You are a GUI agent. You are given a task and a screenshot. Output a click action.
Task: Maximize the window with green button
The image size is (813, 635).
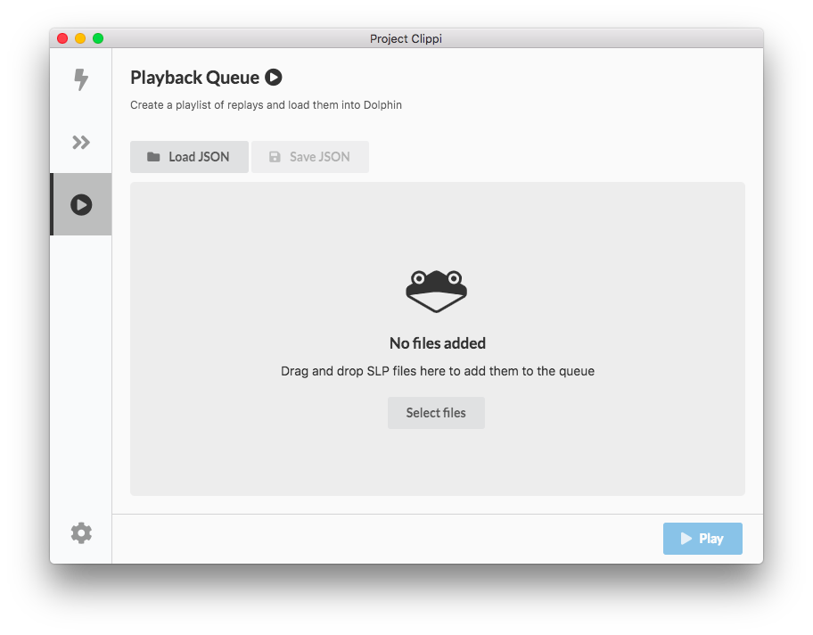[98, 38]
